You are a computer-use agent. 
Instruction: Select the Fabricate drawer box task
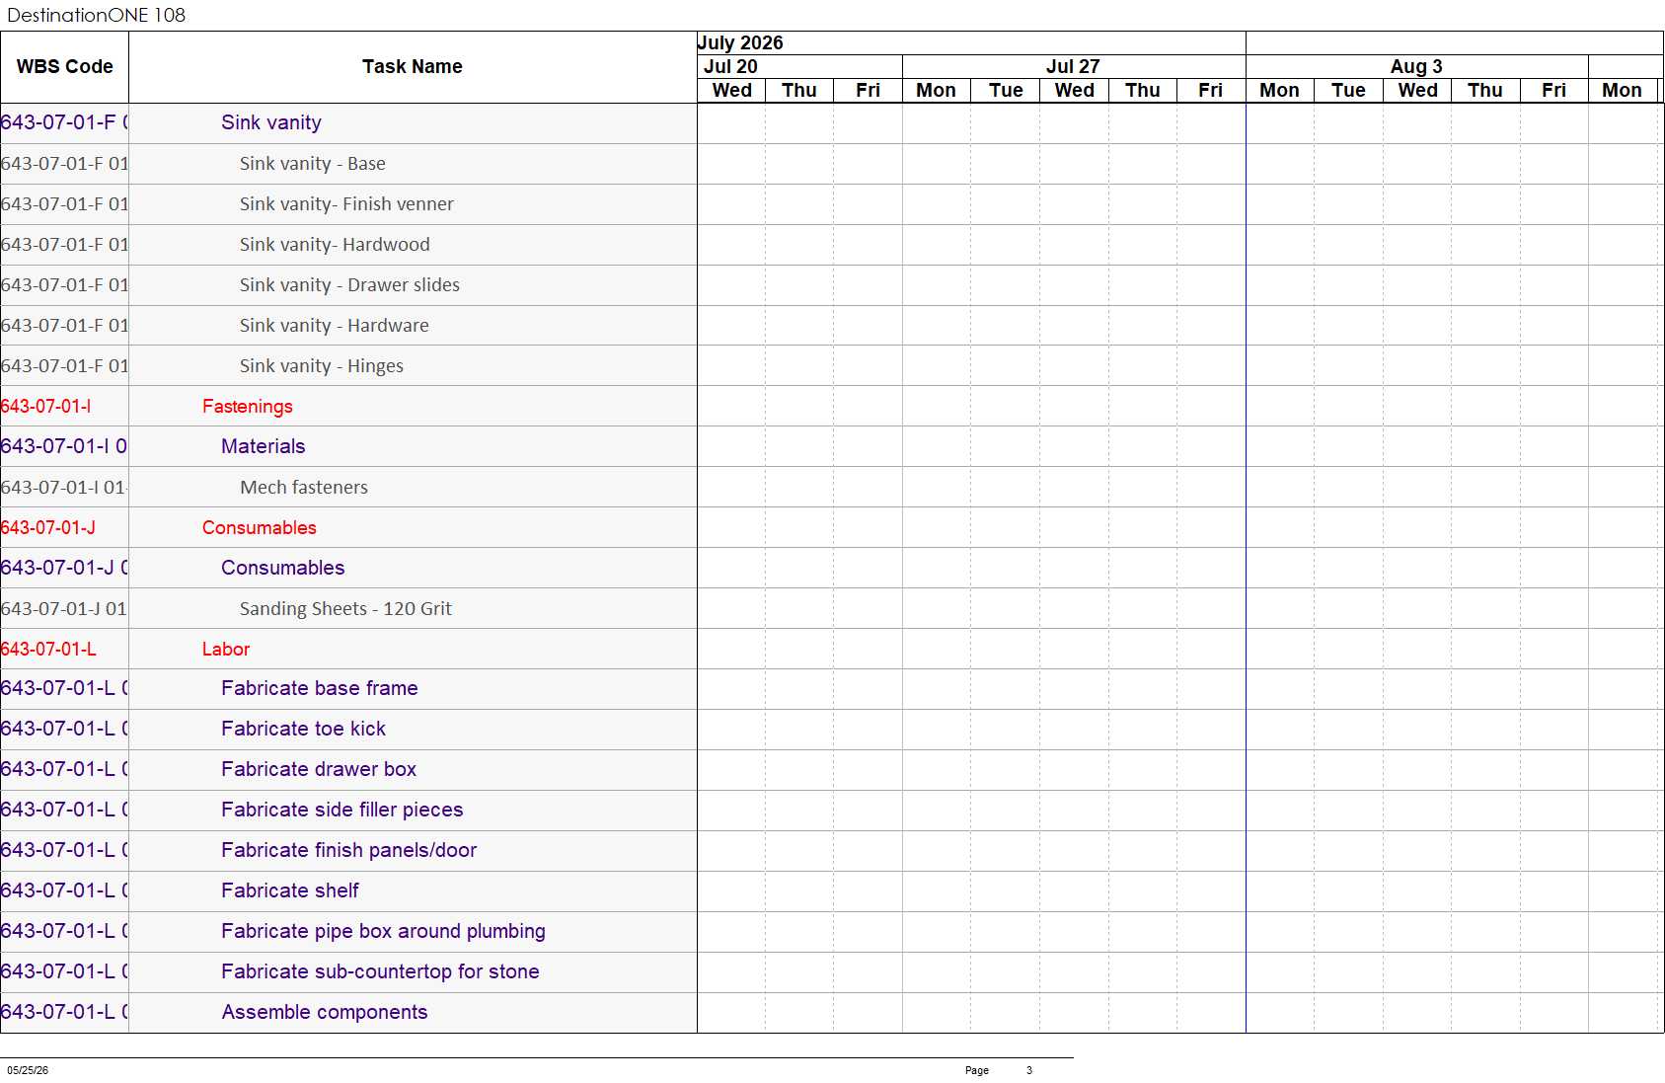coord(319,769)
